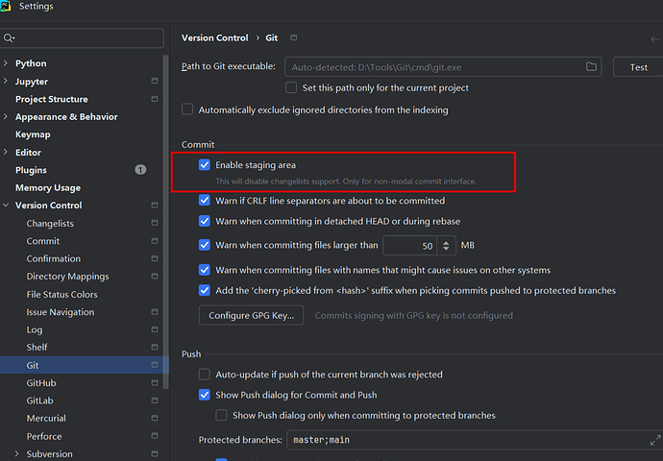Select File Status Colors page
The image size is (663, 461).
[61, 294]
